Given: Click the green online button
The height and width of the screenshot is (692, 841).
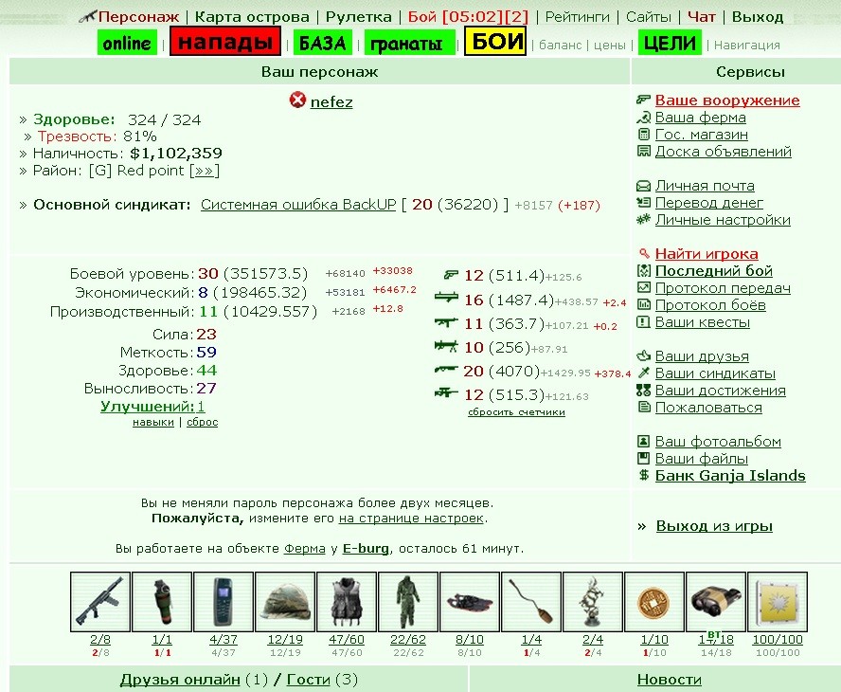Looking at the screenshot, I should pos(127,43).
